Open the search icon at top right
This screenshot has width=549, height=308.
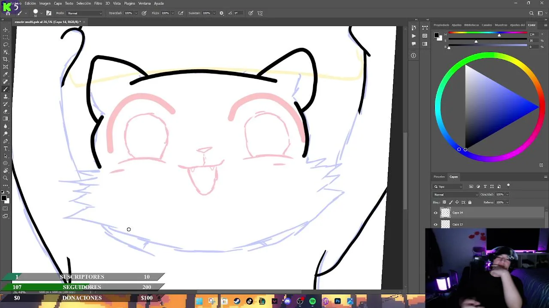pos(531,13)
